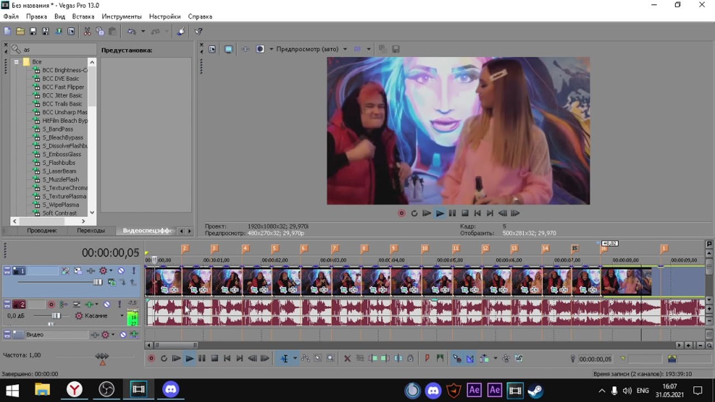715x402 pixels.
Task: Select the S_LaserBeam effect
Action: click(x=60, y=171)
